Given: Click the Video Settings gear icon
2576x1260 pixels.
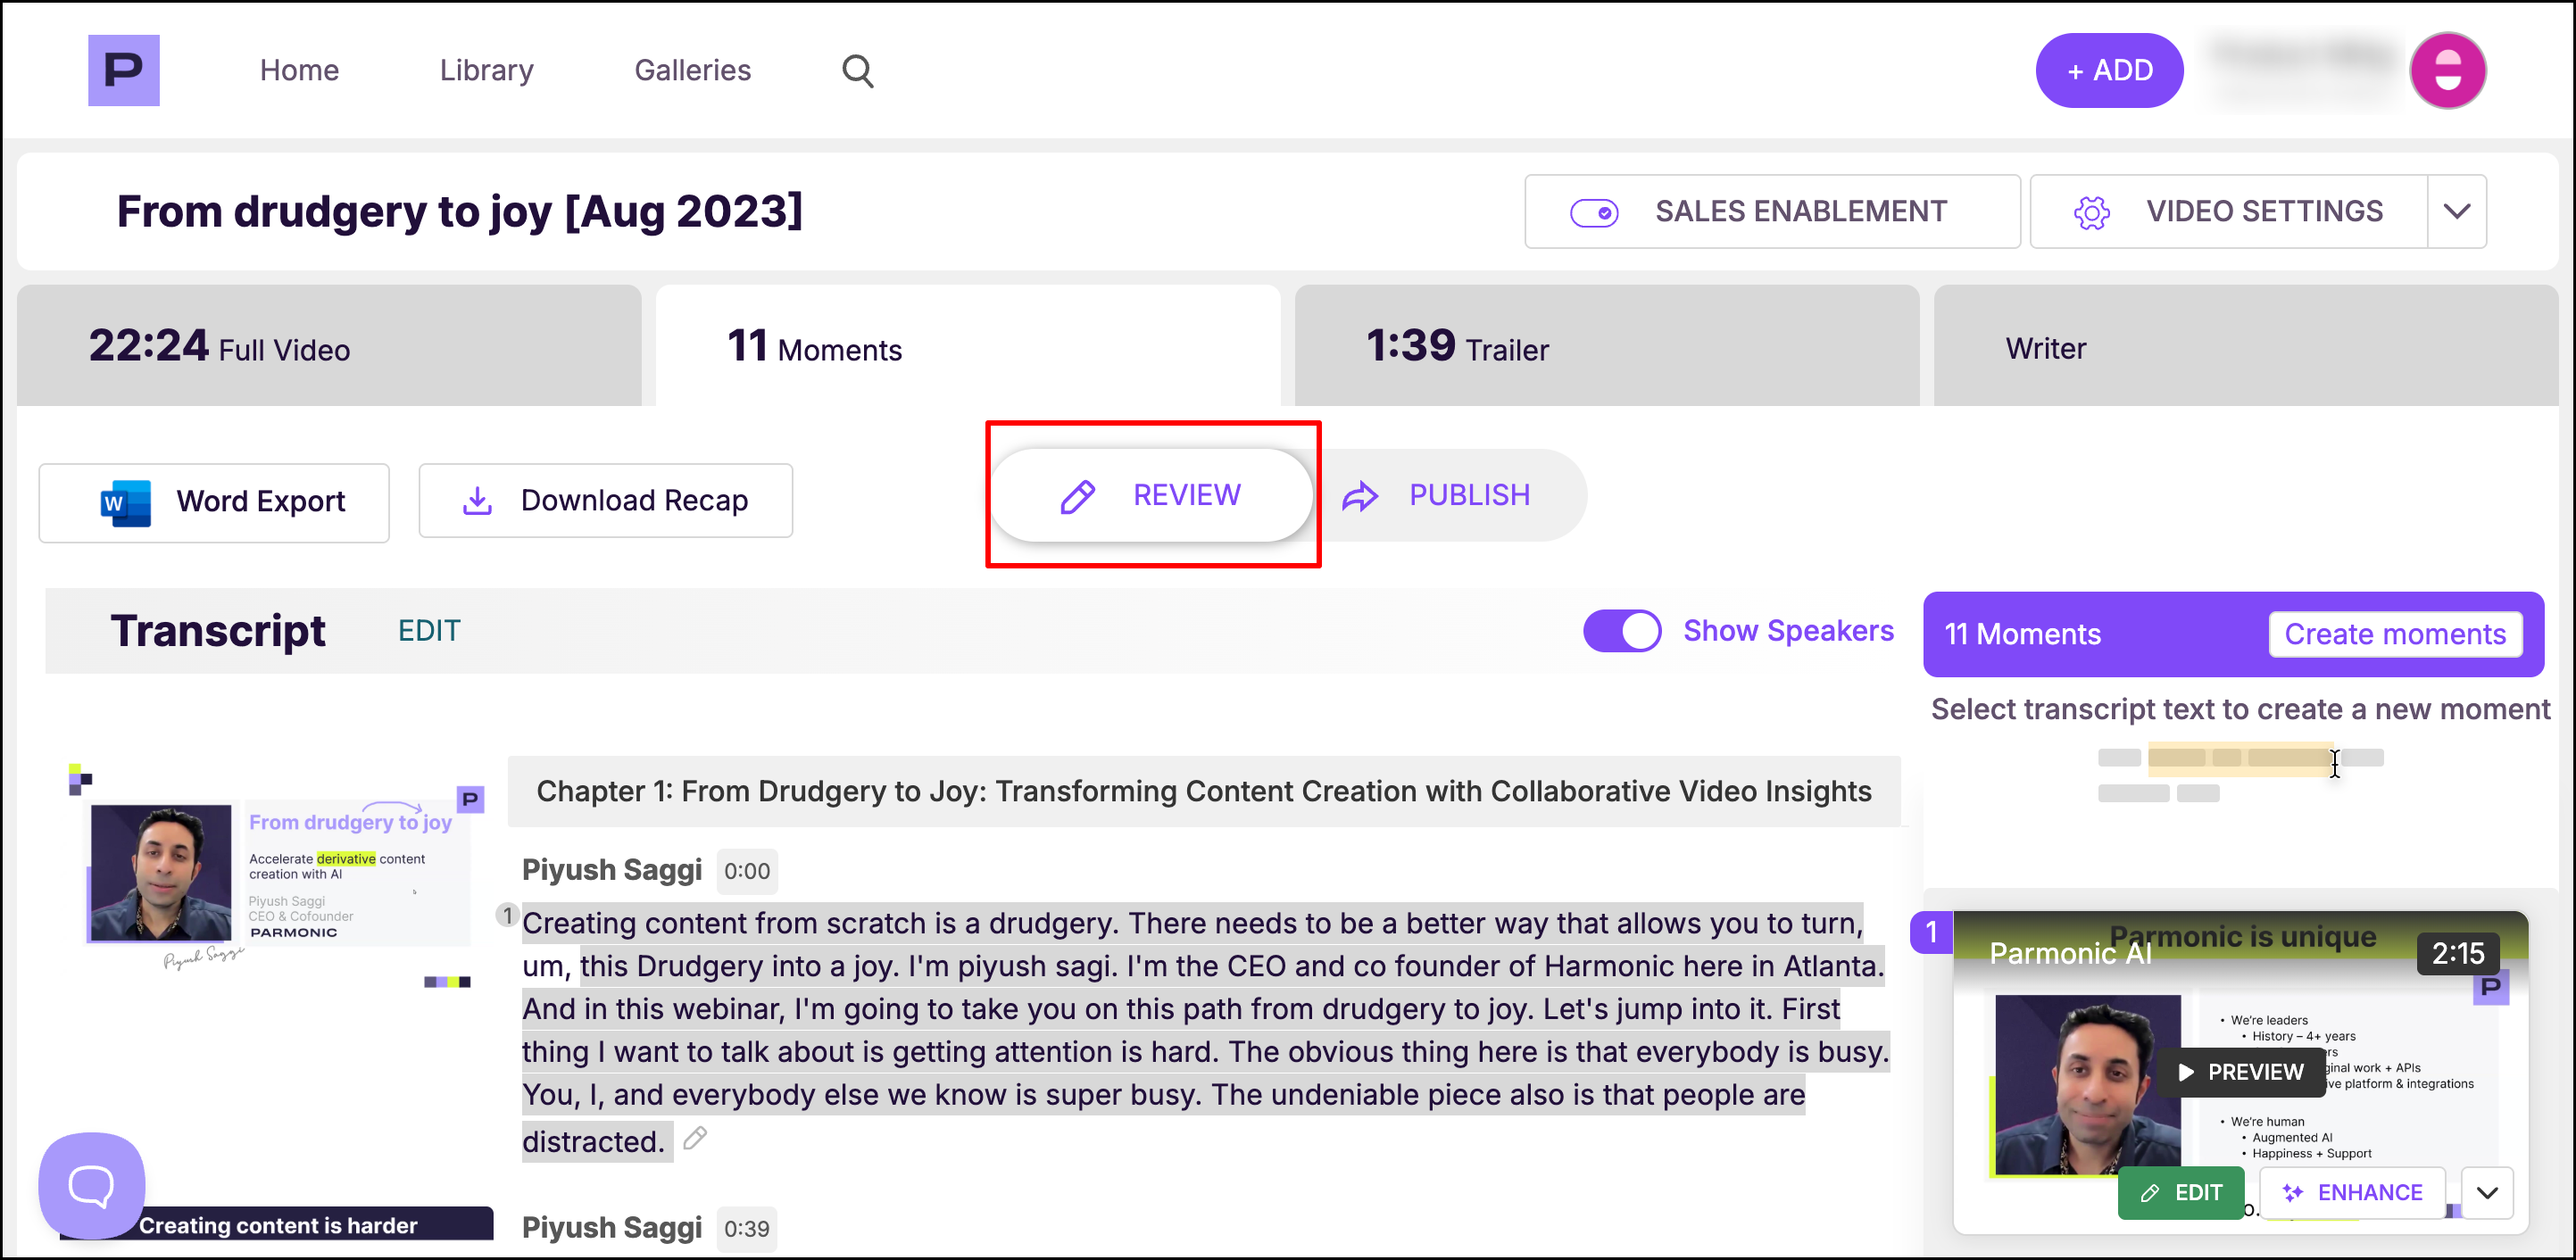Looking at the screenshot, I should 2091,212.
